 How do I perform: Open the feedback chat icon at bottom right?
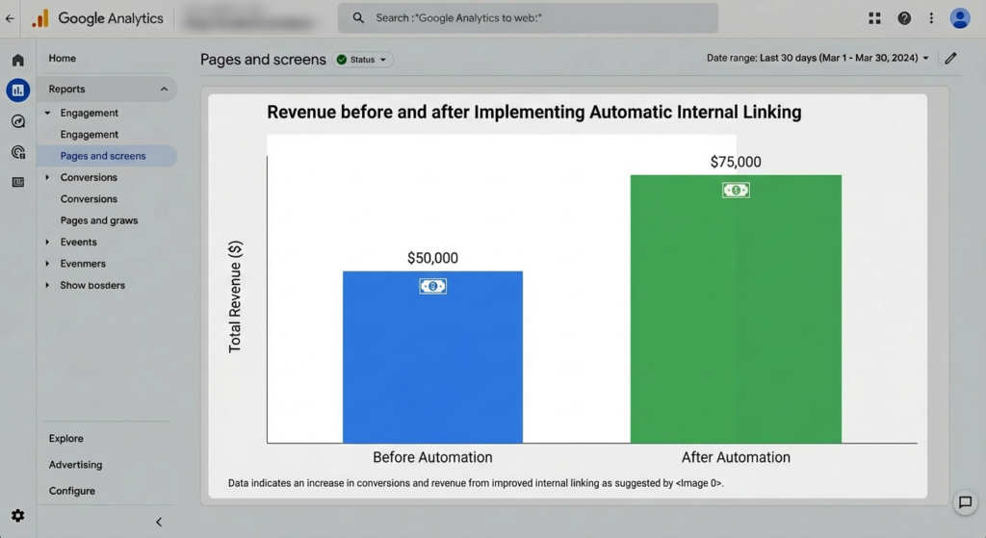964,502
